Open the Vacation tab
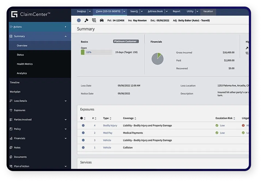The height and width of the screenshot is (182, 262). click(x=208, y=11)
